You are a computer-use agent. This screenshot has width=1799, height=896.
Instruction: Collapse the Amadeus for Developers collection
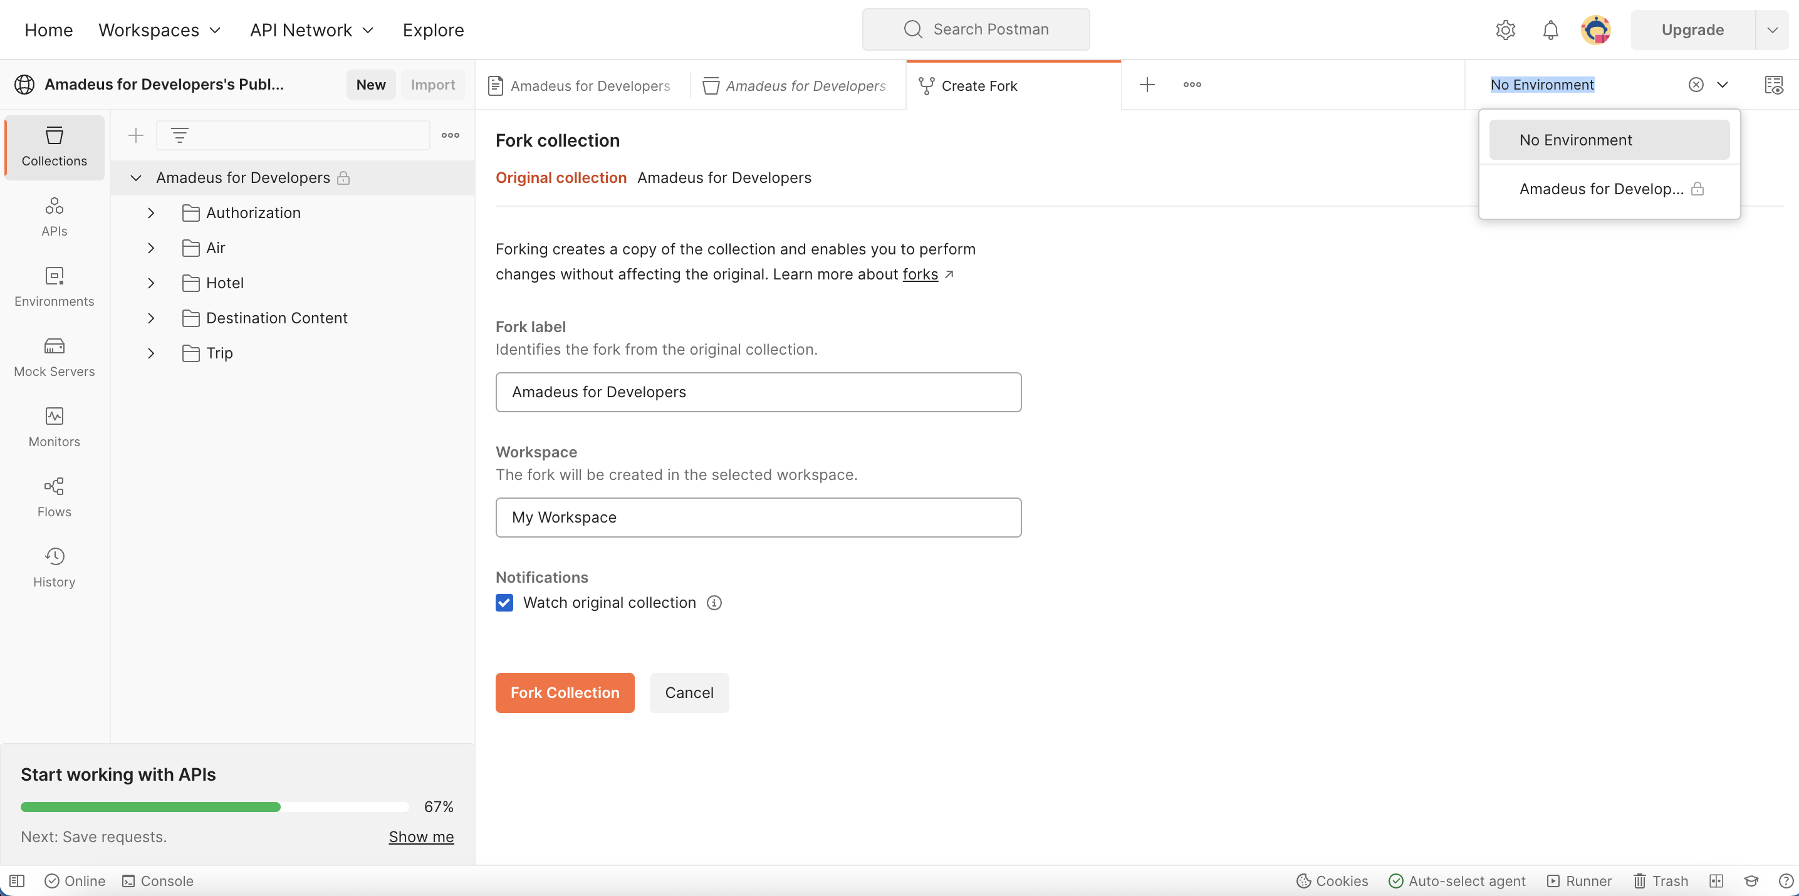[x=136, y=178]
